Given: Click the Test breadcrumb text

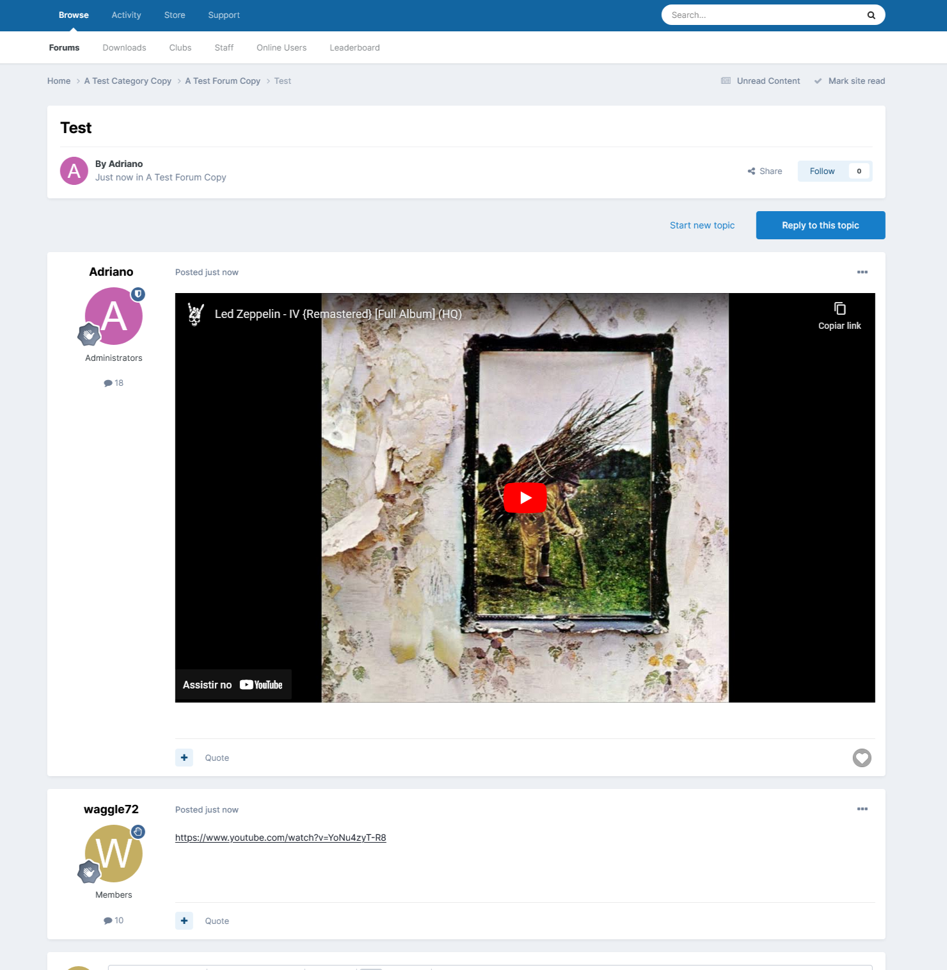Looking at the screenshot, I should tap(282, 81).
